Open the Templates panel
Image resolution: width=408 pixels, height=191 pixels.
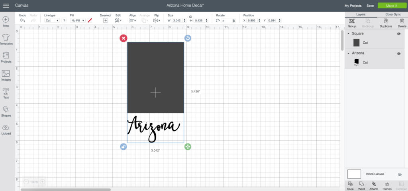(6, 40)
